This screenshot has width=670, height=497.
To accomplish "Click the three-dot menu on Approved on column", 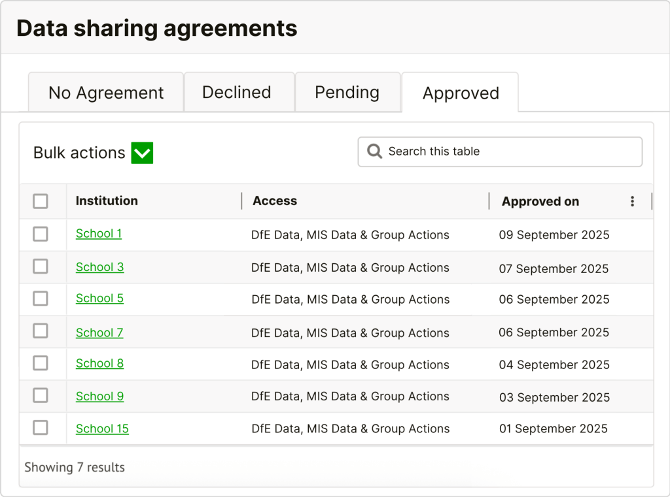I will pos(632,201).
